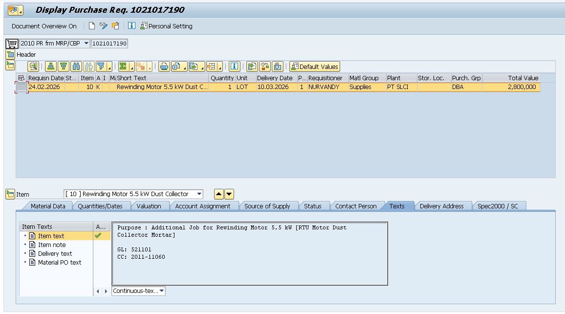The image size is (565, 314).
Task: Click the Print icon in grid toolbar
Action: 164,67
